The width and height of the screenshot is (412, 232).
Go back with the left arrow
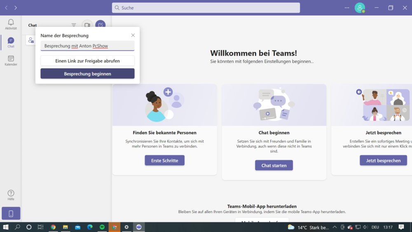pos(6,7)
